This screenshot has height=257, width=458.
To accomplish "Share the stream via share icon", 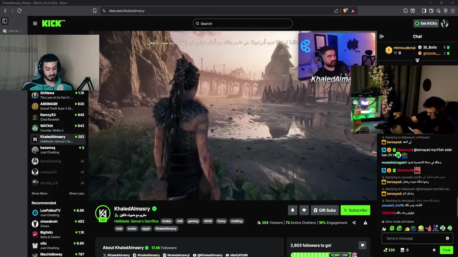I will 354,223.
